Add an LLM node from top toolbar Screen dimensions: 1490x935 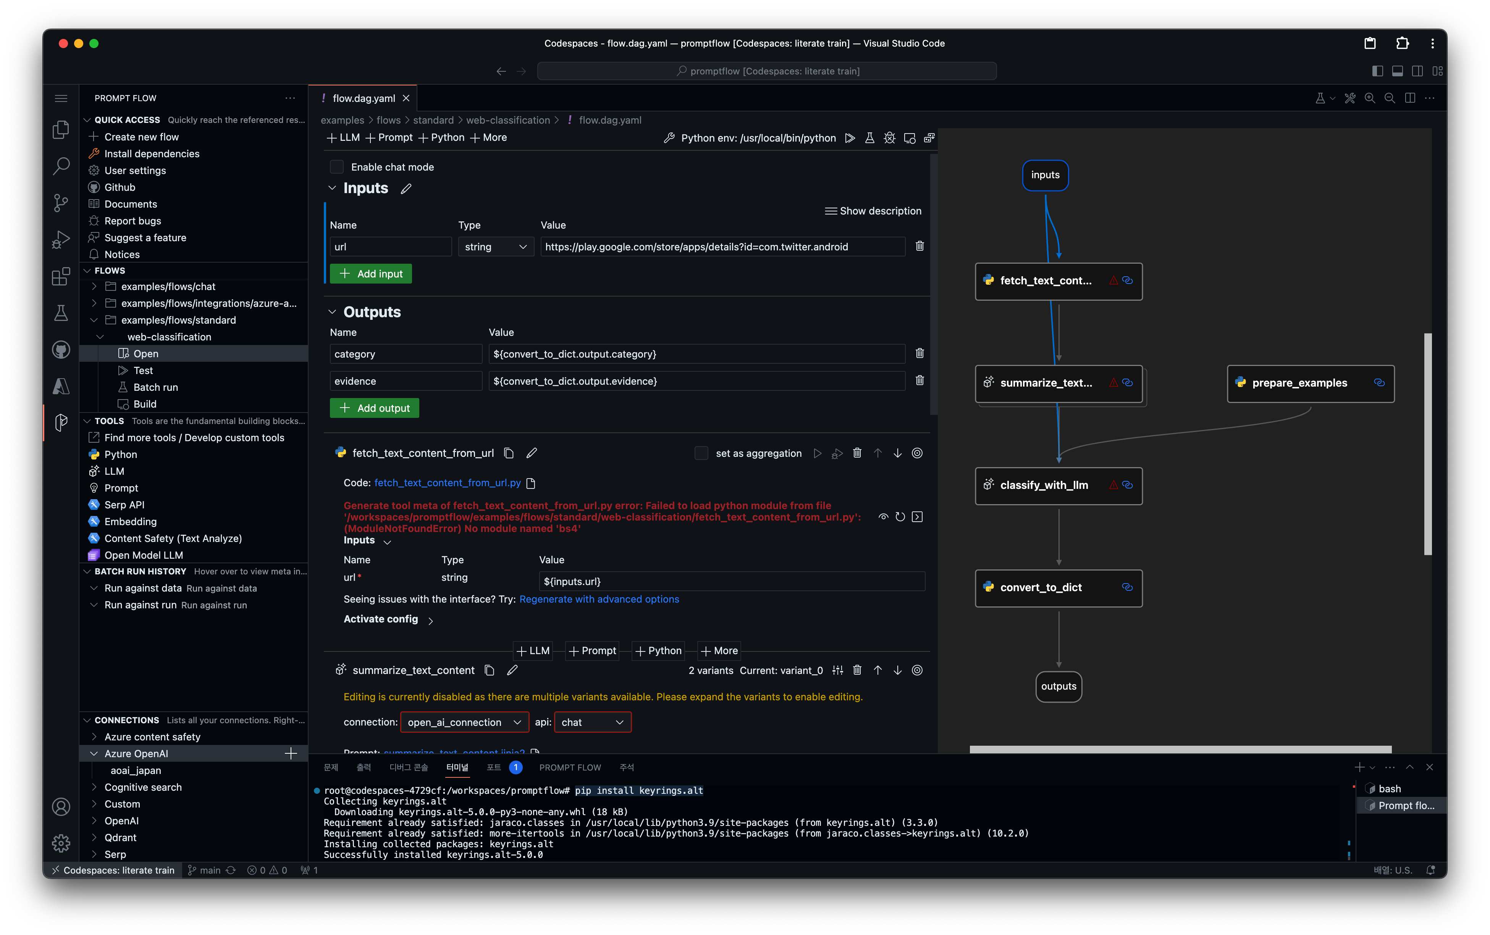pyautogui.click(x=343, y=137)
